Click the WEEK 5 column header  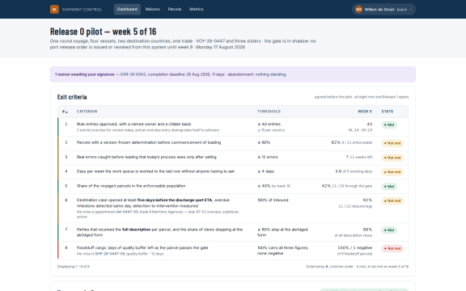point(365,112)
